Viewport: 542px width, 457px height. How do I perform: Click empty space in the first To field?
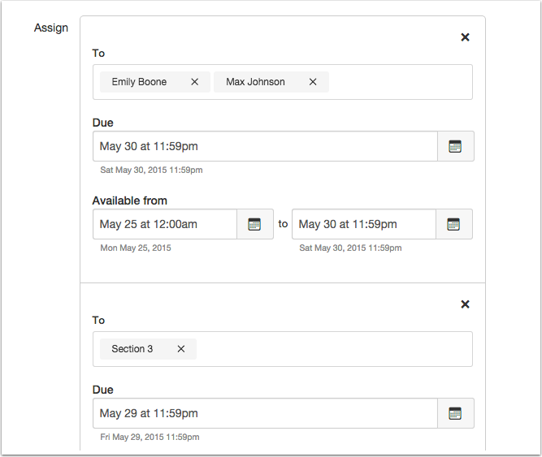click(x=398, y=82)
